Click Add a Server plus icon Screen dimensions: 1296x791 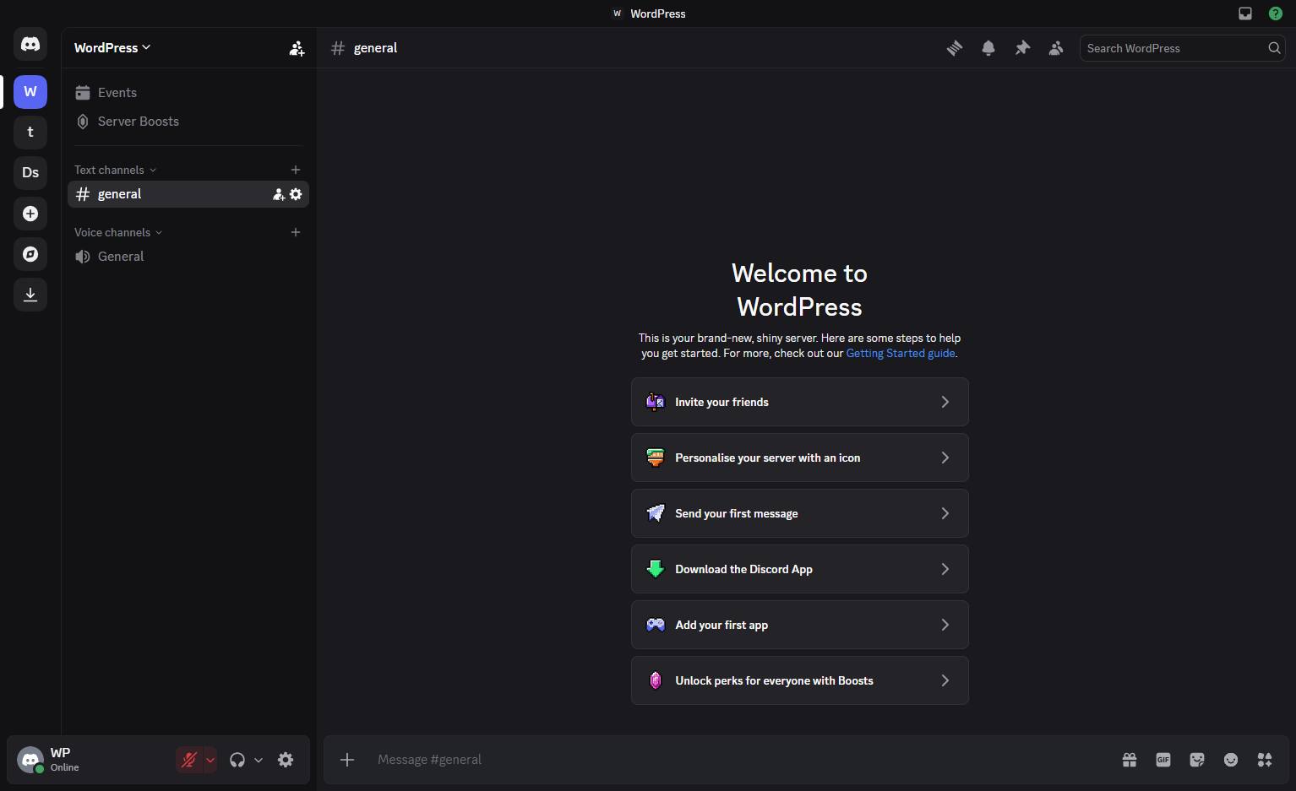pyautogui.click(x=30, y=214)
